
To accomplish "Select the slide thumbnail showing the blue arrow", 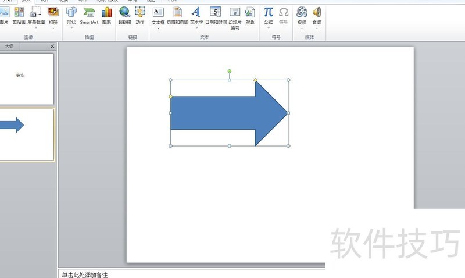I will pyautogui.click(x=27, y=135).
